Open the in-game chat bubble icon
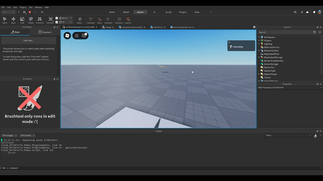Screen dimensions: 323x181 (x=84, y=36)
